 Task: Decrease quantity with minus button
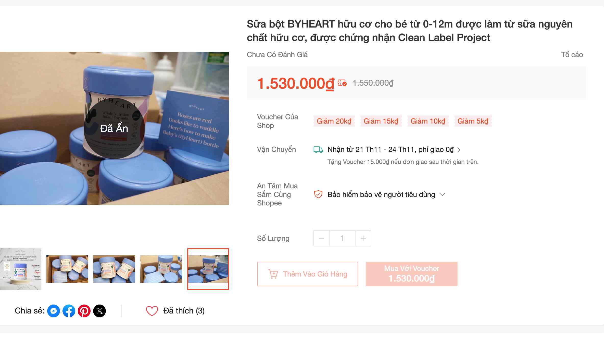pyautogui.click(x=321, y=238)
